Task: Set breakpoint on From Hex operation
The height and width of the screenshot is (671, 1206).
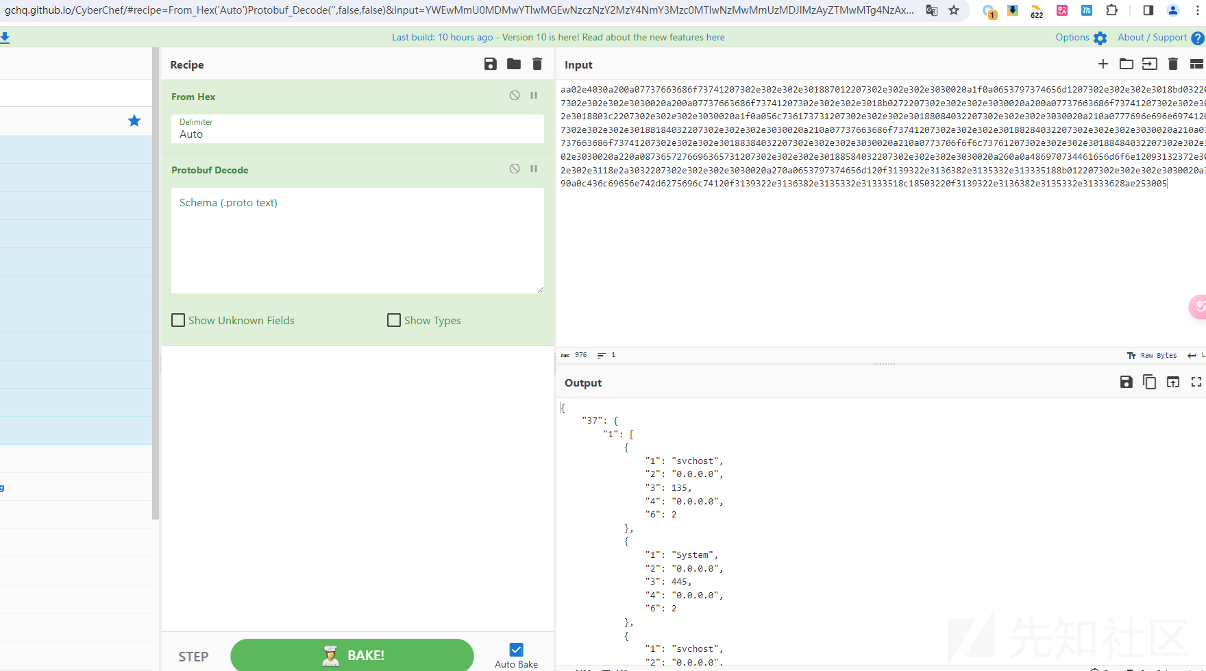Action: 534,95
